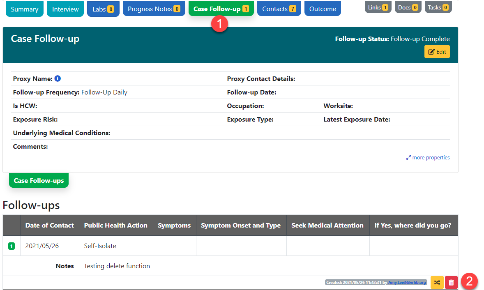Viewport: 484px width, 290px height.
Task: Open the Progress Notes tab
Action: (x=154, y=9)
